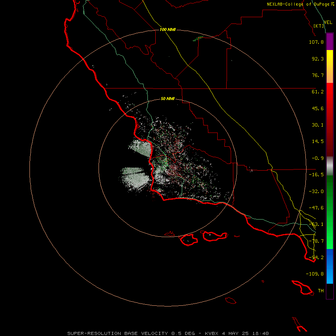Click the 50 NMI range ring label
Image resolution: width=336 pixels, height=336 pixels.
pos(168,99)
